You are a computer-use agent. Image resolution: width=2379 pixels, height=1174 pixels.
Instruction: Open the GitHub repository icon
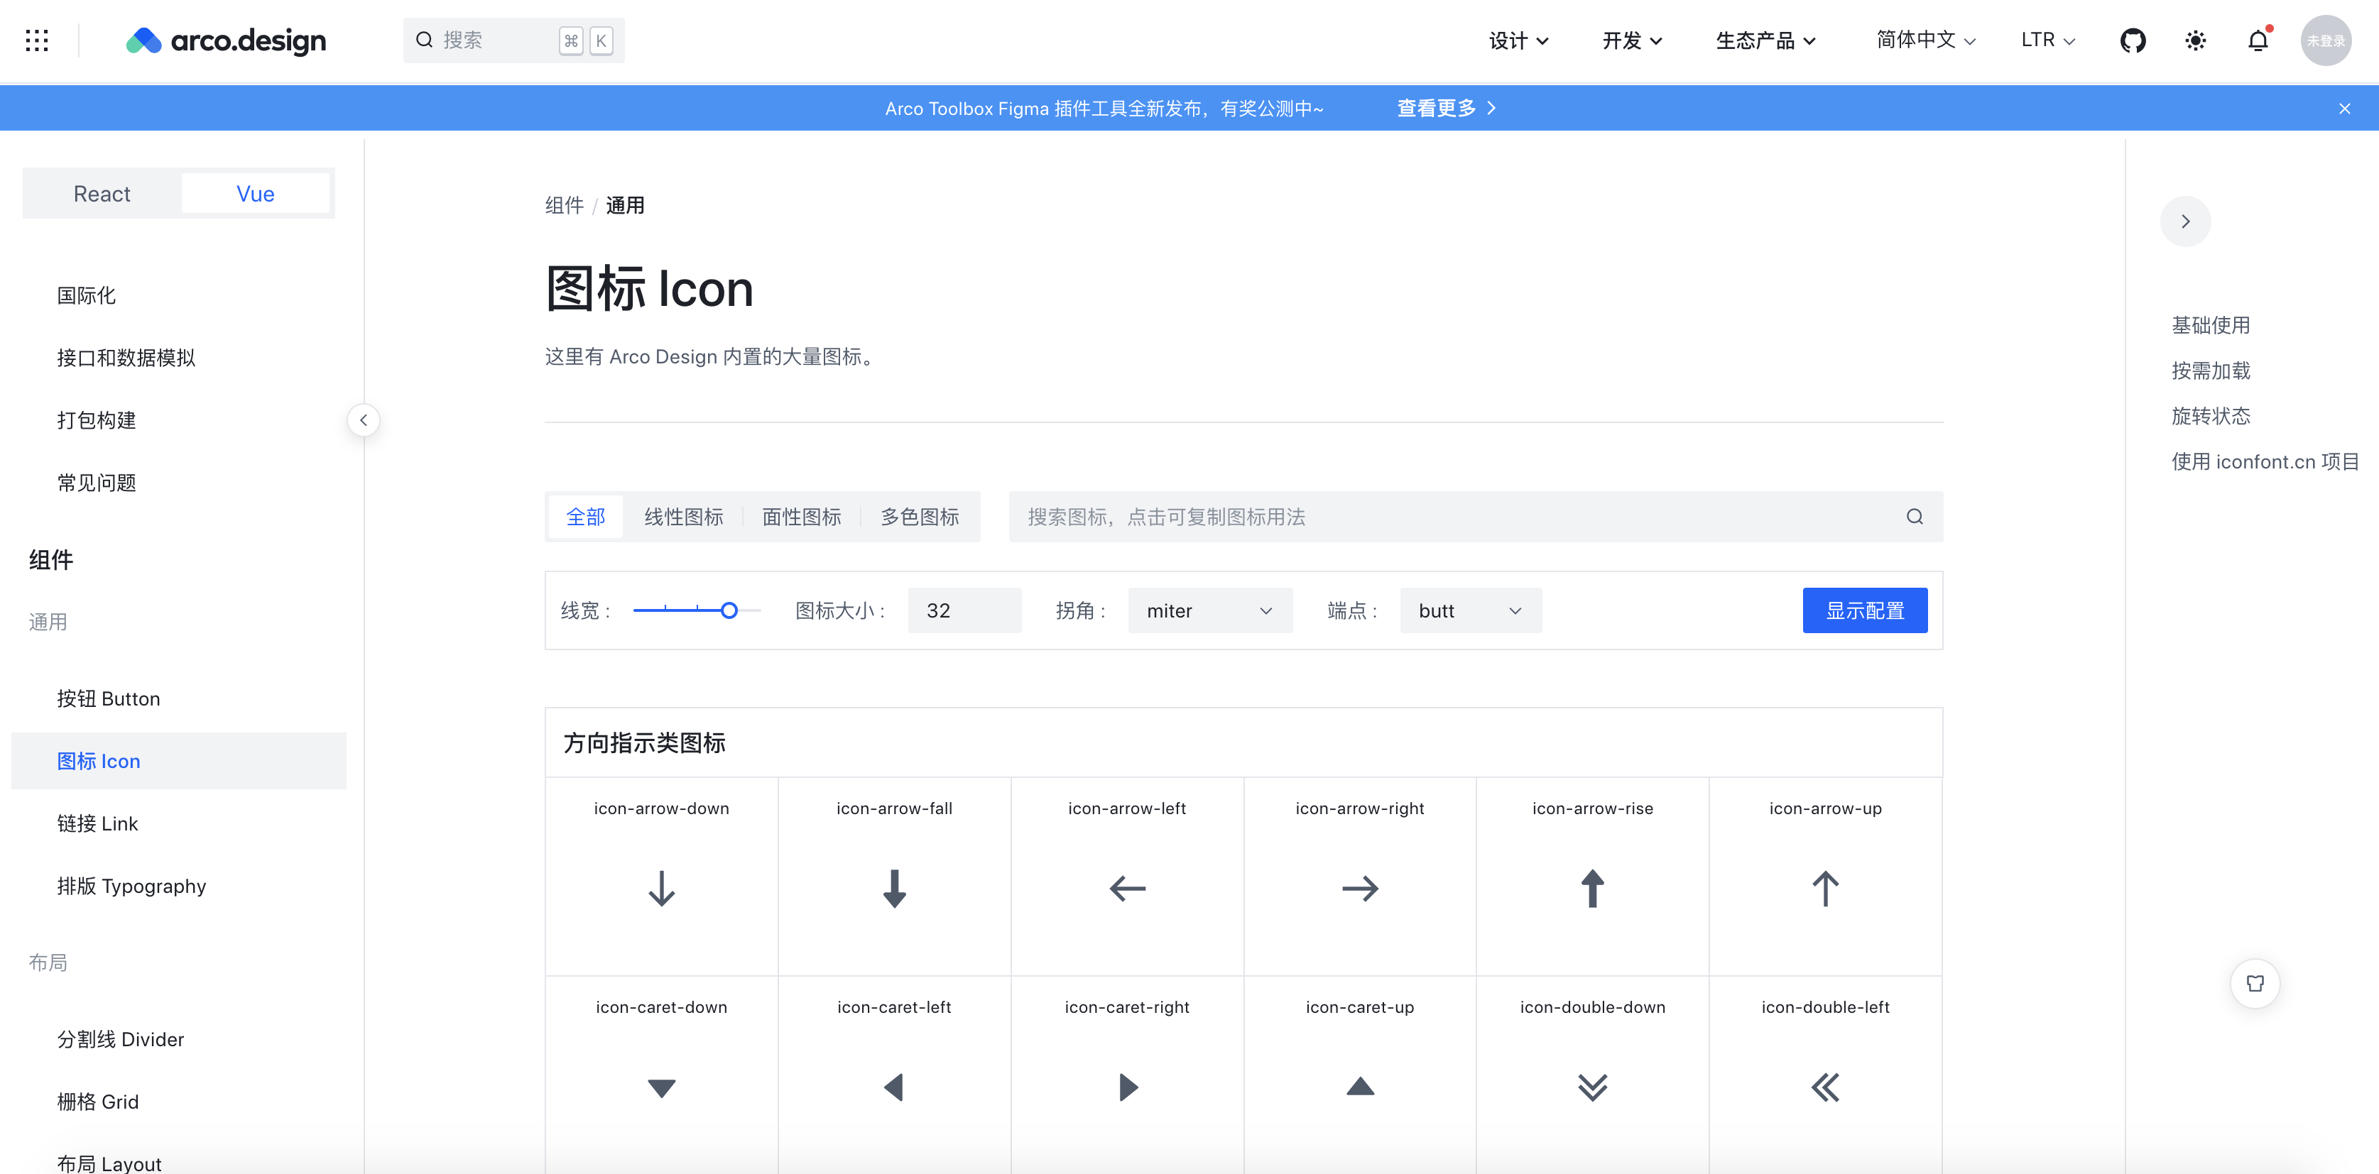(2133, 40)
